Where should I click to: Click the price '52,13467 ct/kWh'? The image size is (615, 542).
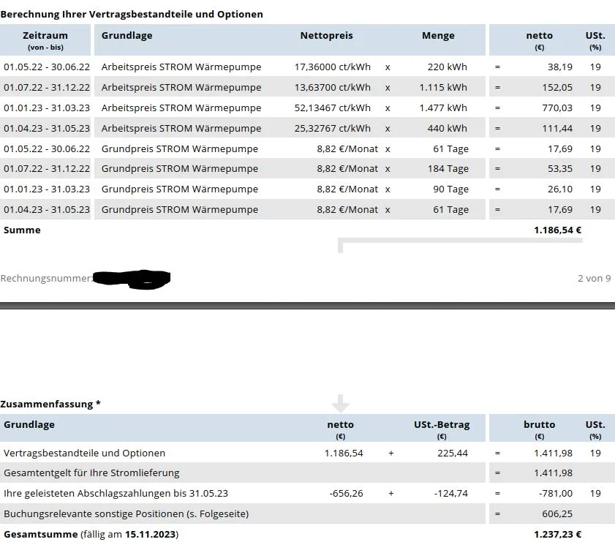pyautogui.click(x=333, y=108)
